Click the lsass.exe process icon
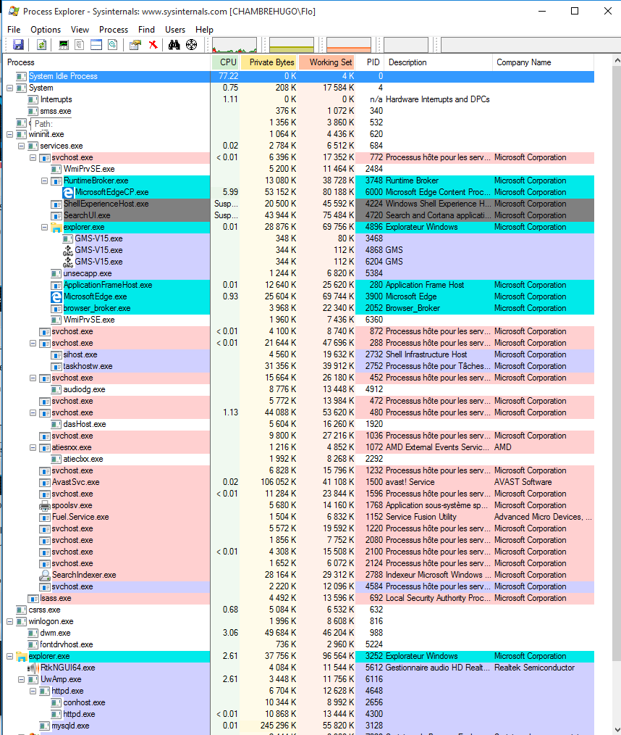 [x=33, y=599]
